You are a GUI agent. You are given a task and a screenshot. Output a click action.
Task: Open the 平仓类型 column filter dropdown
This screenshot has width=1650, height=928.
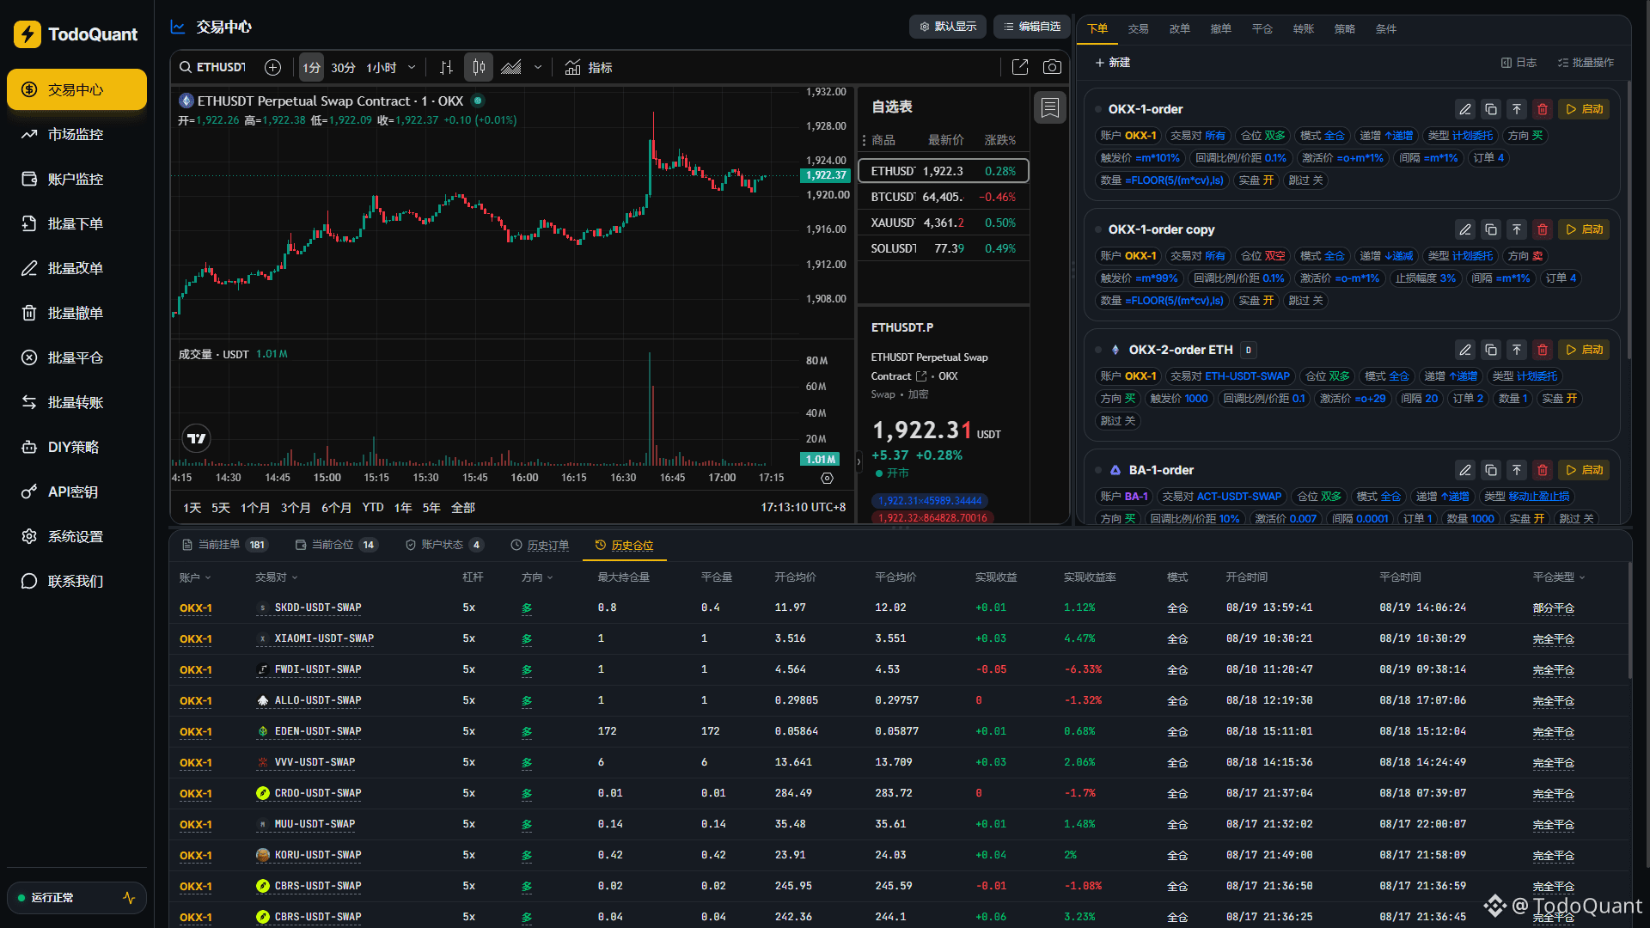click(1560, 577)
